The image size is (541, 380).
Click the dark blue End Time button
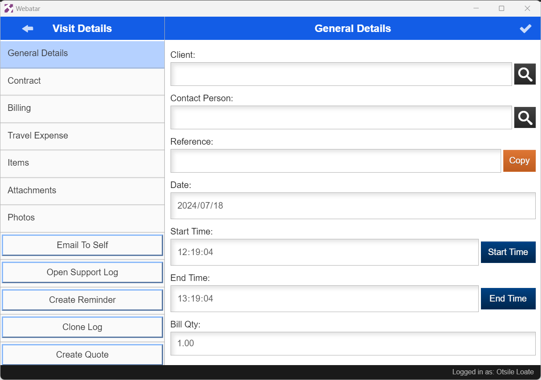point(508,298)
